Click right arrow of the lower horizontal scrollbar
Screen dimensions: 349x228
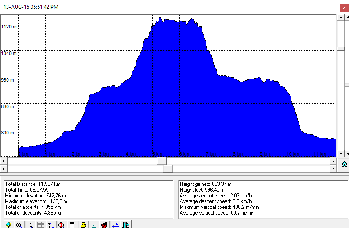[x=333, y=169]
